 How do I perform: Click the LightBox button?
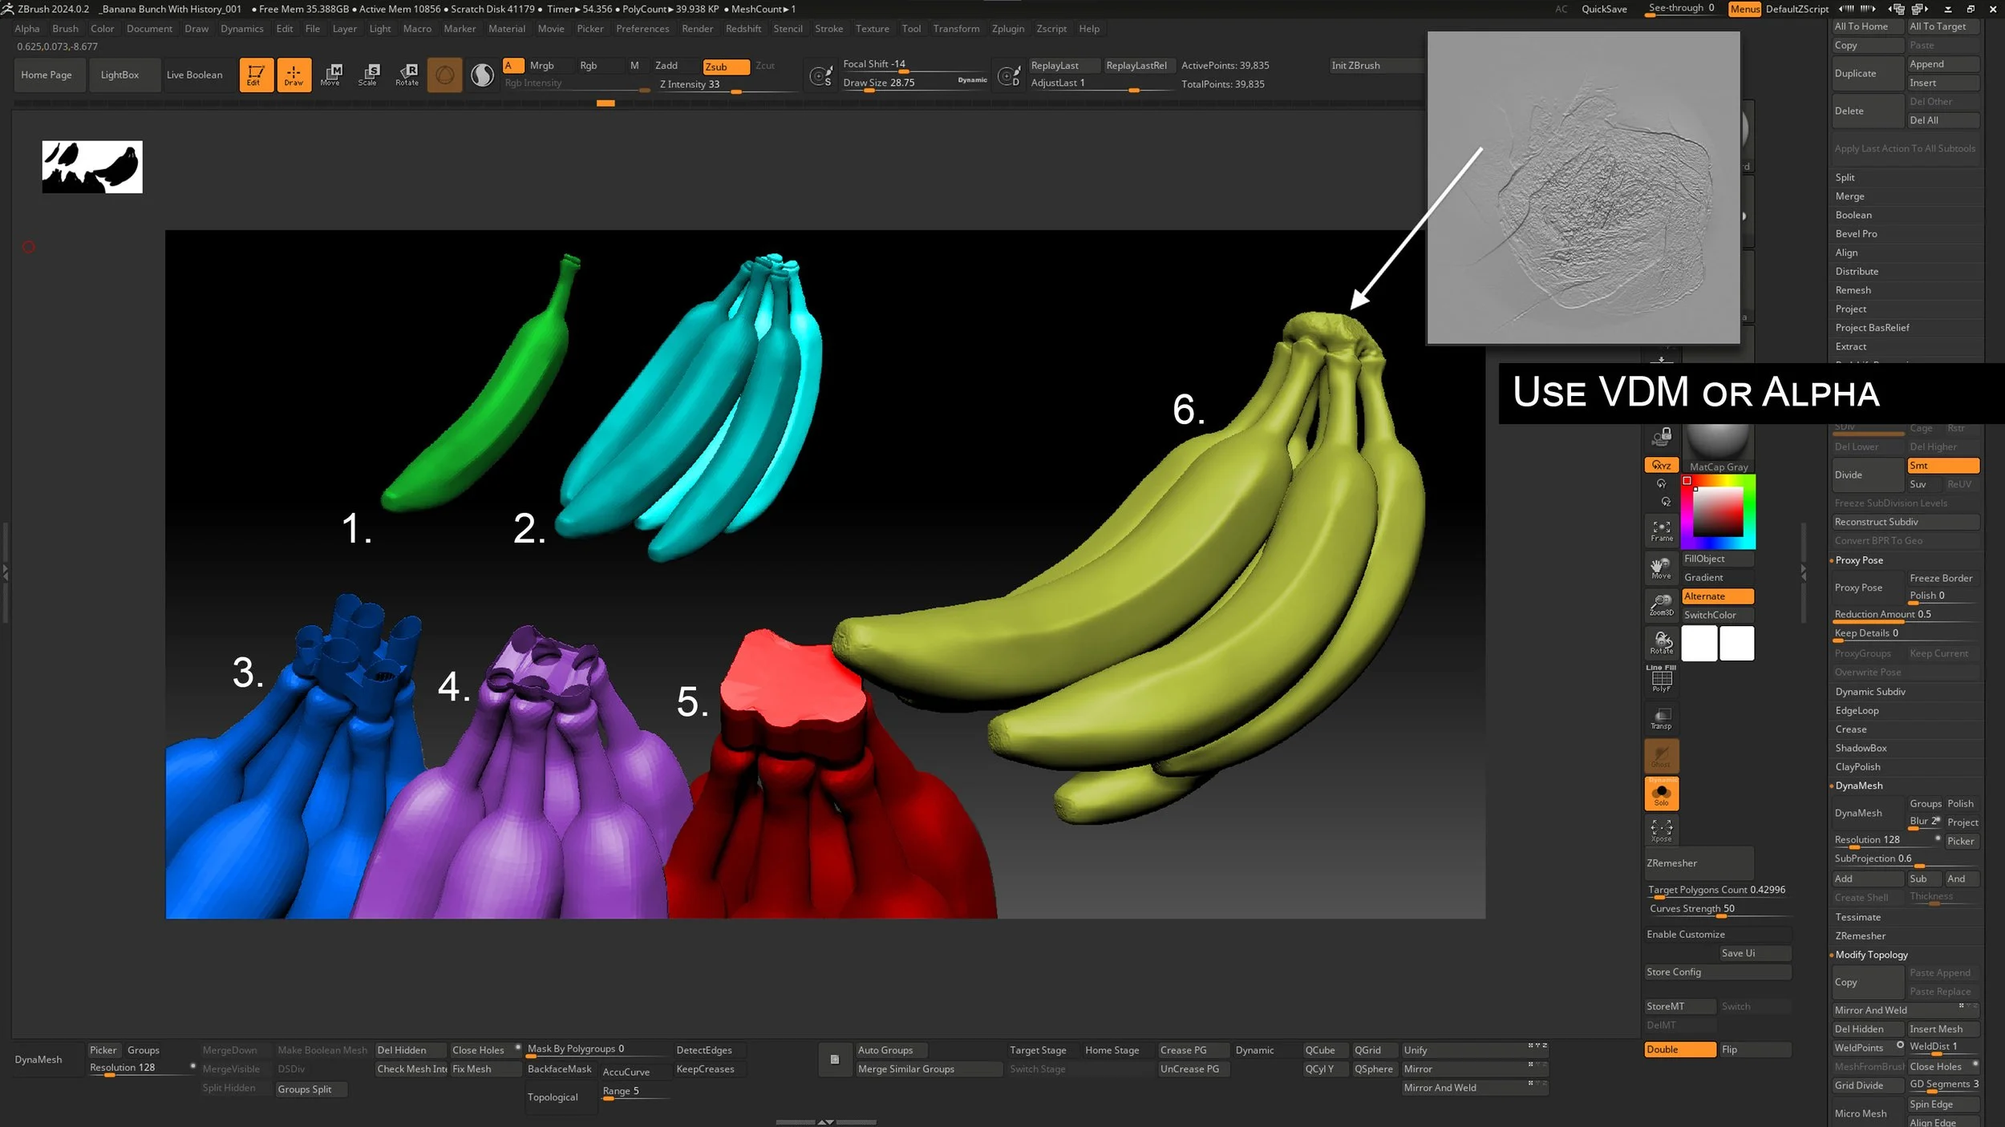point(119,75)
